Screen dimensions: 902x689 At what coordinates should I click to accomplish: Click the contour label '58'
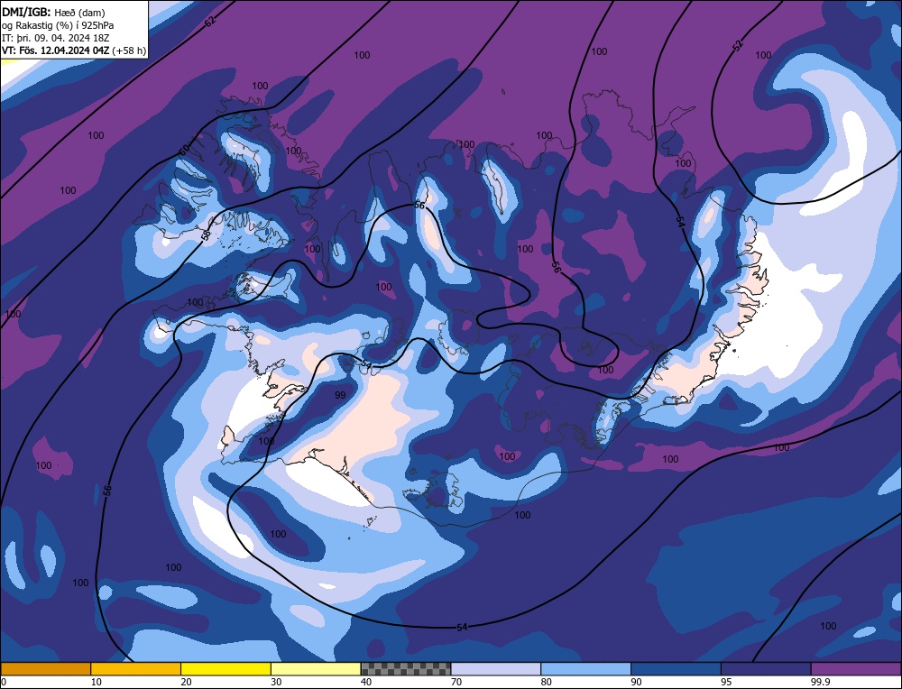tap(206, 235)
